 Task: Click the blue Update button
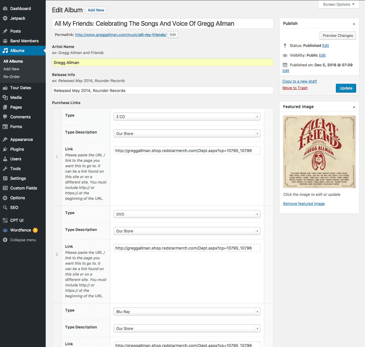[346, 88]
